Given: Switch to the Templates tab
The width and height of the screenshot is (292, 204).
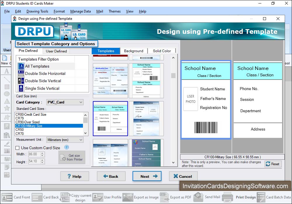Looking at the screenshot, I should 106,51.
